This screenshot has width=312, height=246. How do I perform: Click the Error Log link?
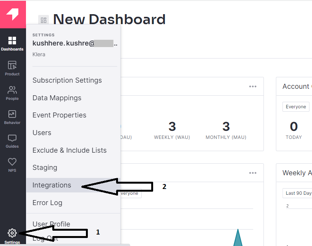[47, 203]
